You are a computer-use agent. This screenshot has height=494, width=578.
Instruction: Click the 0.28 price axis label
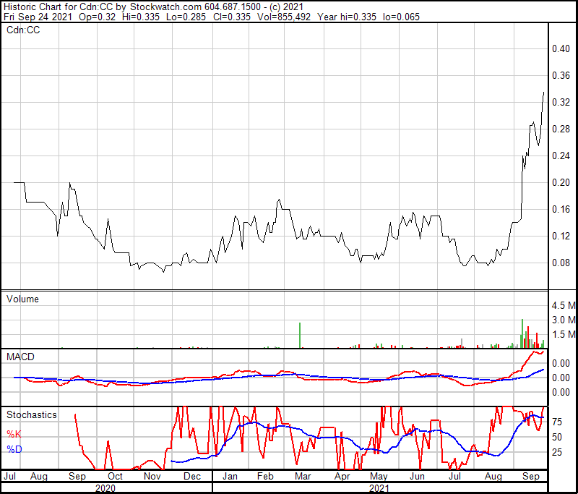(x=561, y=129)
